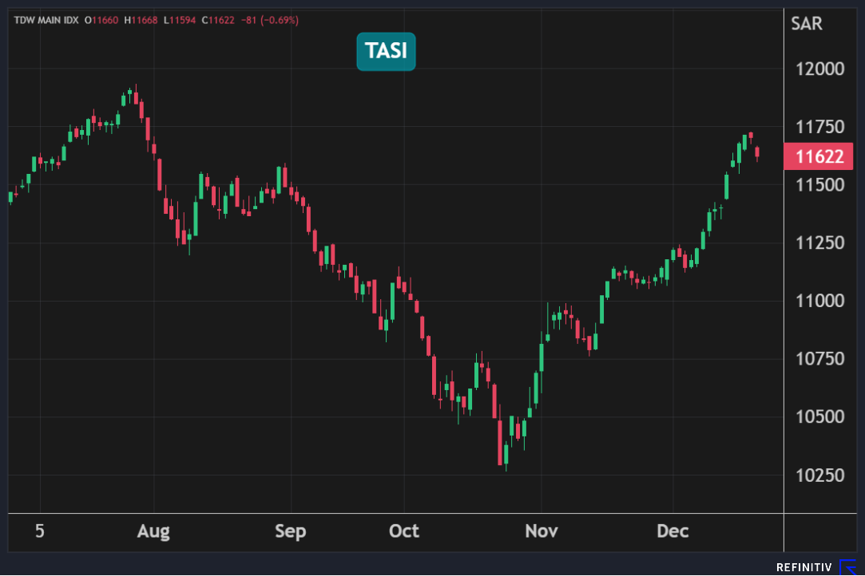The width and height of the screenshot is (865, 576).
Task: Select the Nov label on time axis
Action: tap(541, 531)
